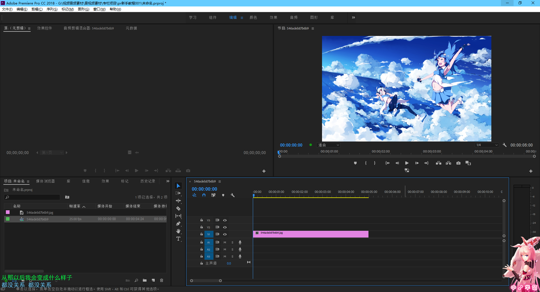Open Project panel menu beside 项目: 未命名

point(28,182)
